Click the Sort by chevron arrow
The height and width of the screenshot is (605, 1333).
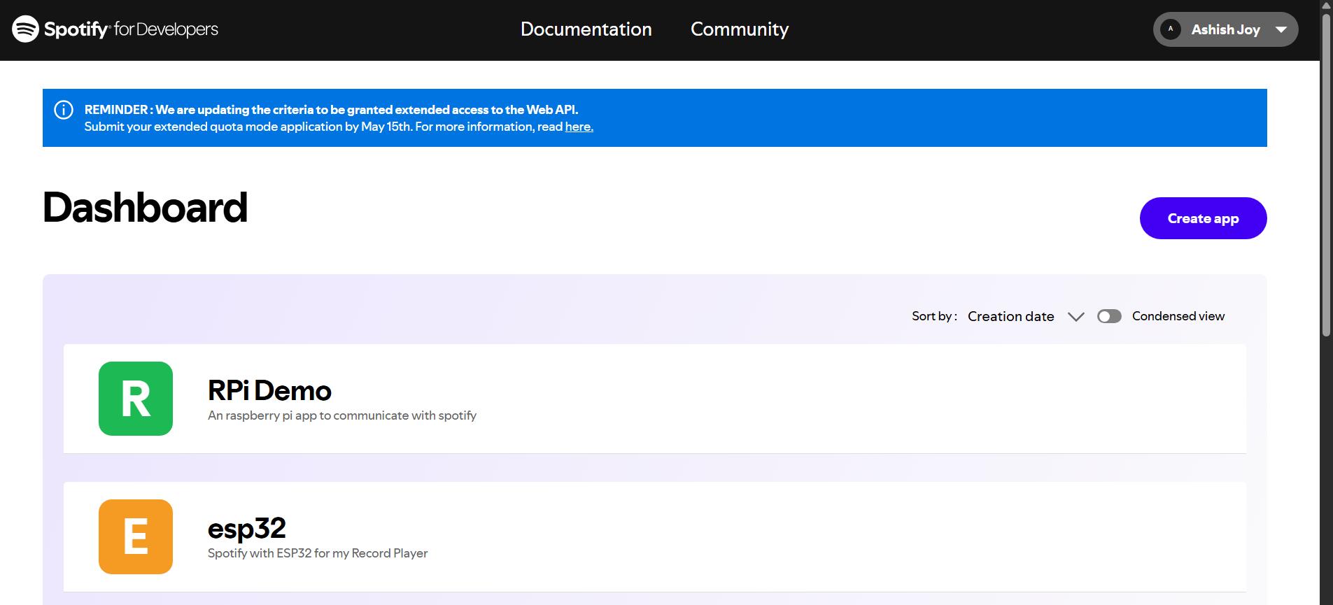pyautogui.click(x=1076, y=317)
